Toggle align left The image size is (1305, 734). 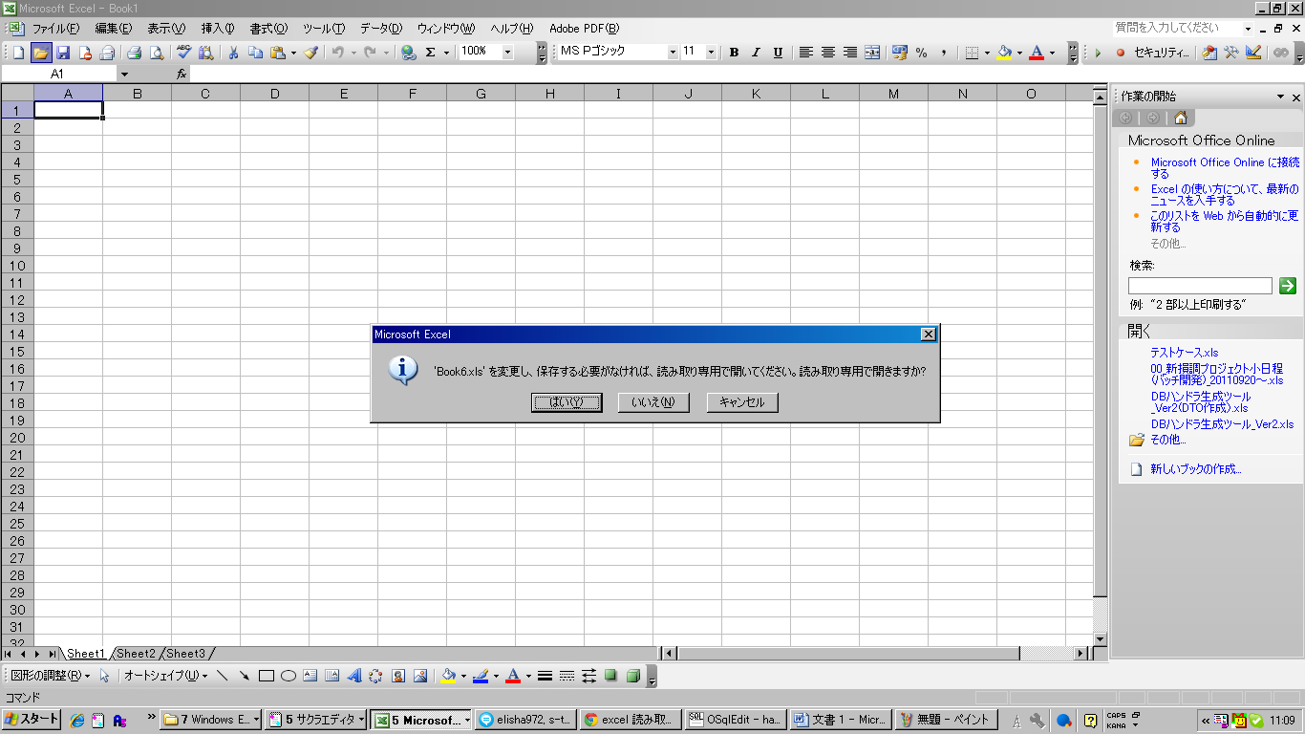click(806, 53)
